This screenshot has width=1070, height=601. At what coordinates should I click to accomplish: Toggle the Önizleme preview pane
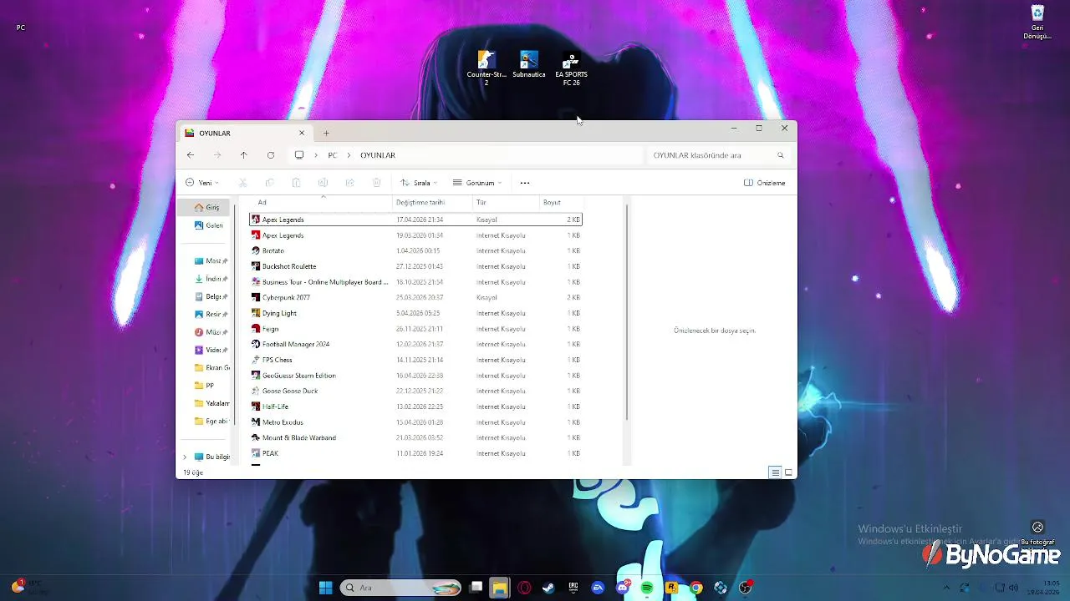pos(764,183)
